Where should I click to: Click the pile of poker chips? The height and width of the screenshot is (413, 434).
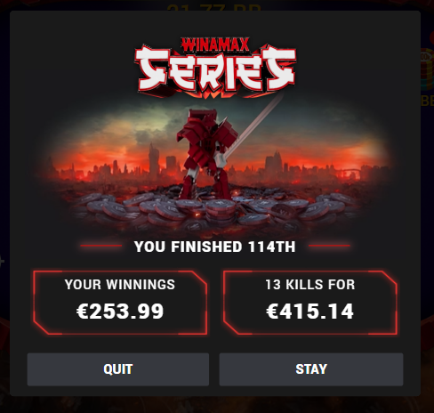[213, 212]
